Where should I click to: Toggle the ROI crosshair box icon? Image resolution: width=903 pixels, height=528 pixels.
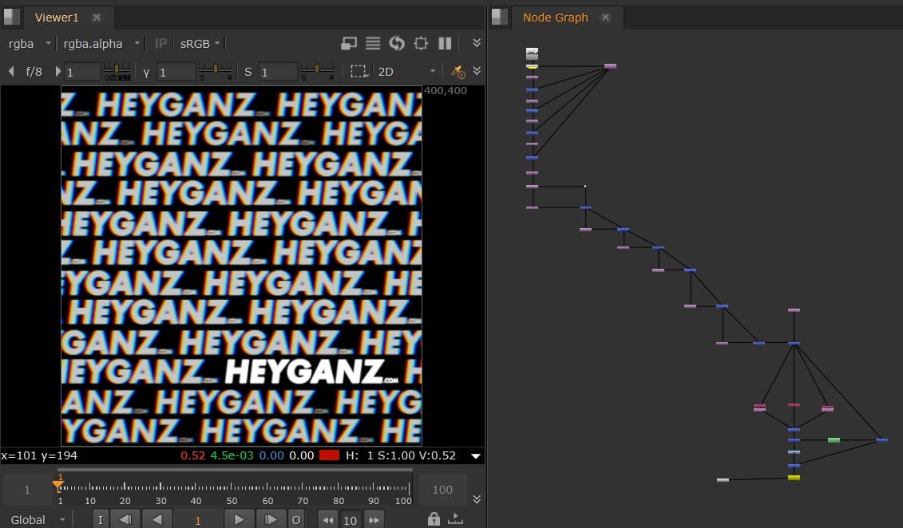[x=421, y=43]
